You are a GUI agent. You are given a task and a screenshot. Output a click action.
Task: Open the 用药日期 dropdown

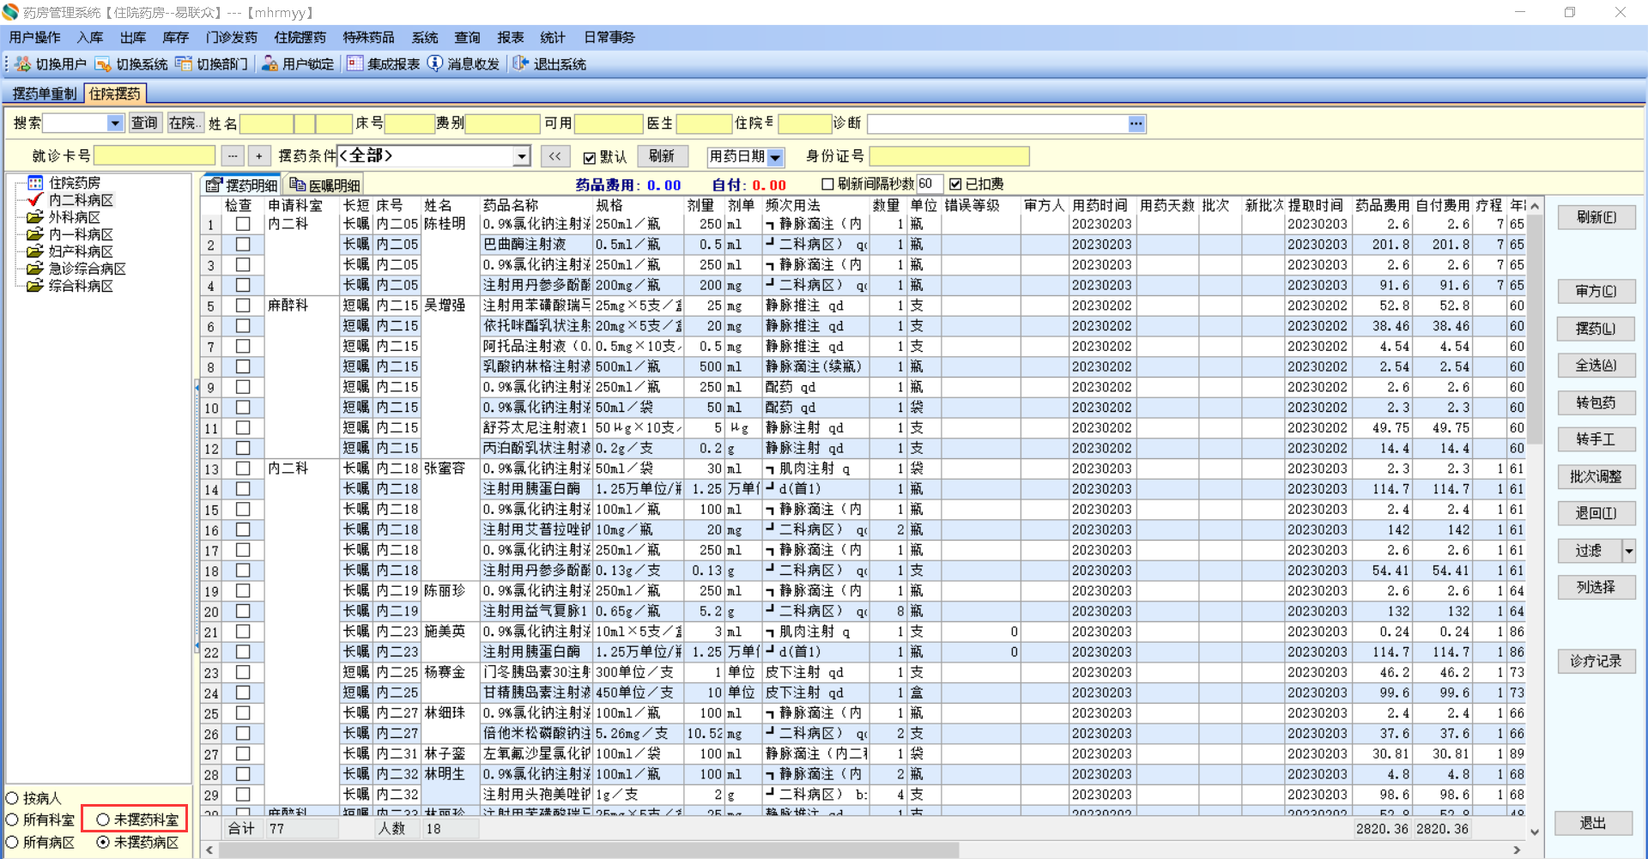775,157
